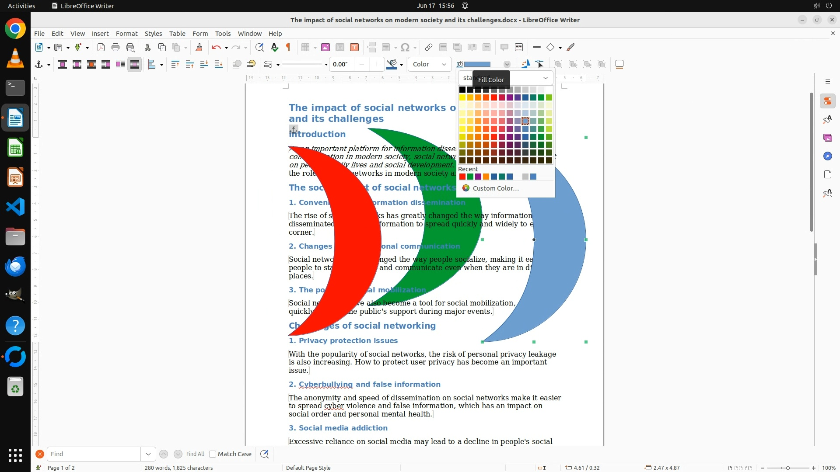Click the Insert Image icon
The width and height of the screenshot is (840, 472).
coord(325,47)
